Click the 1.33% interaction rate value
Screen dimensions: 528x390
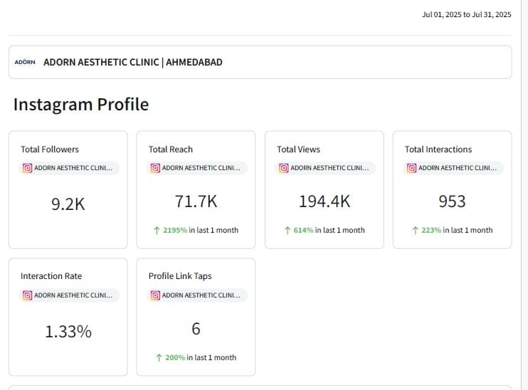68,332
